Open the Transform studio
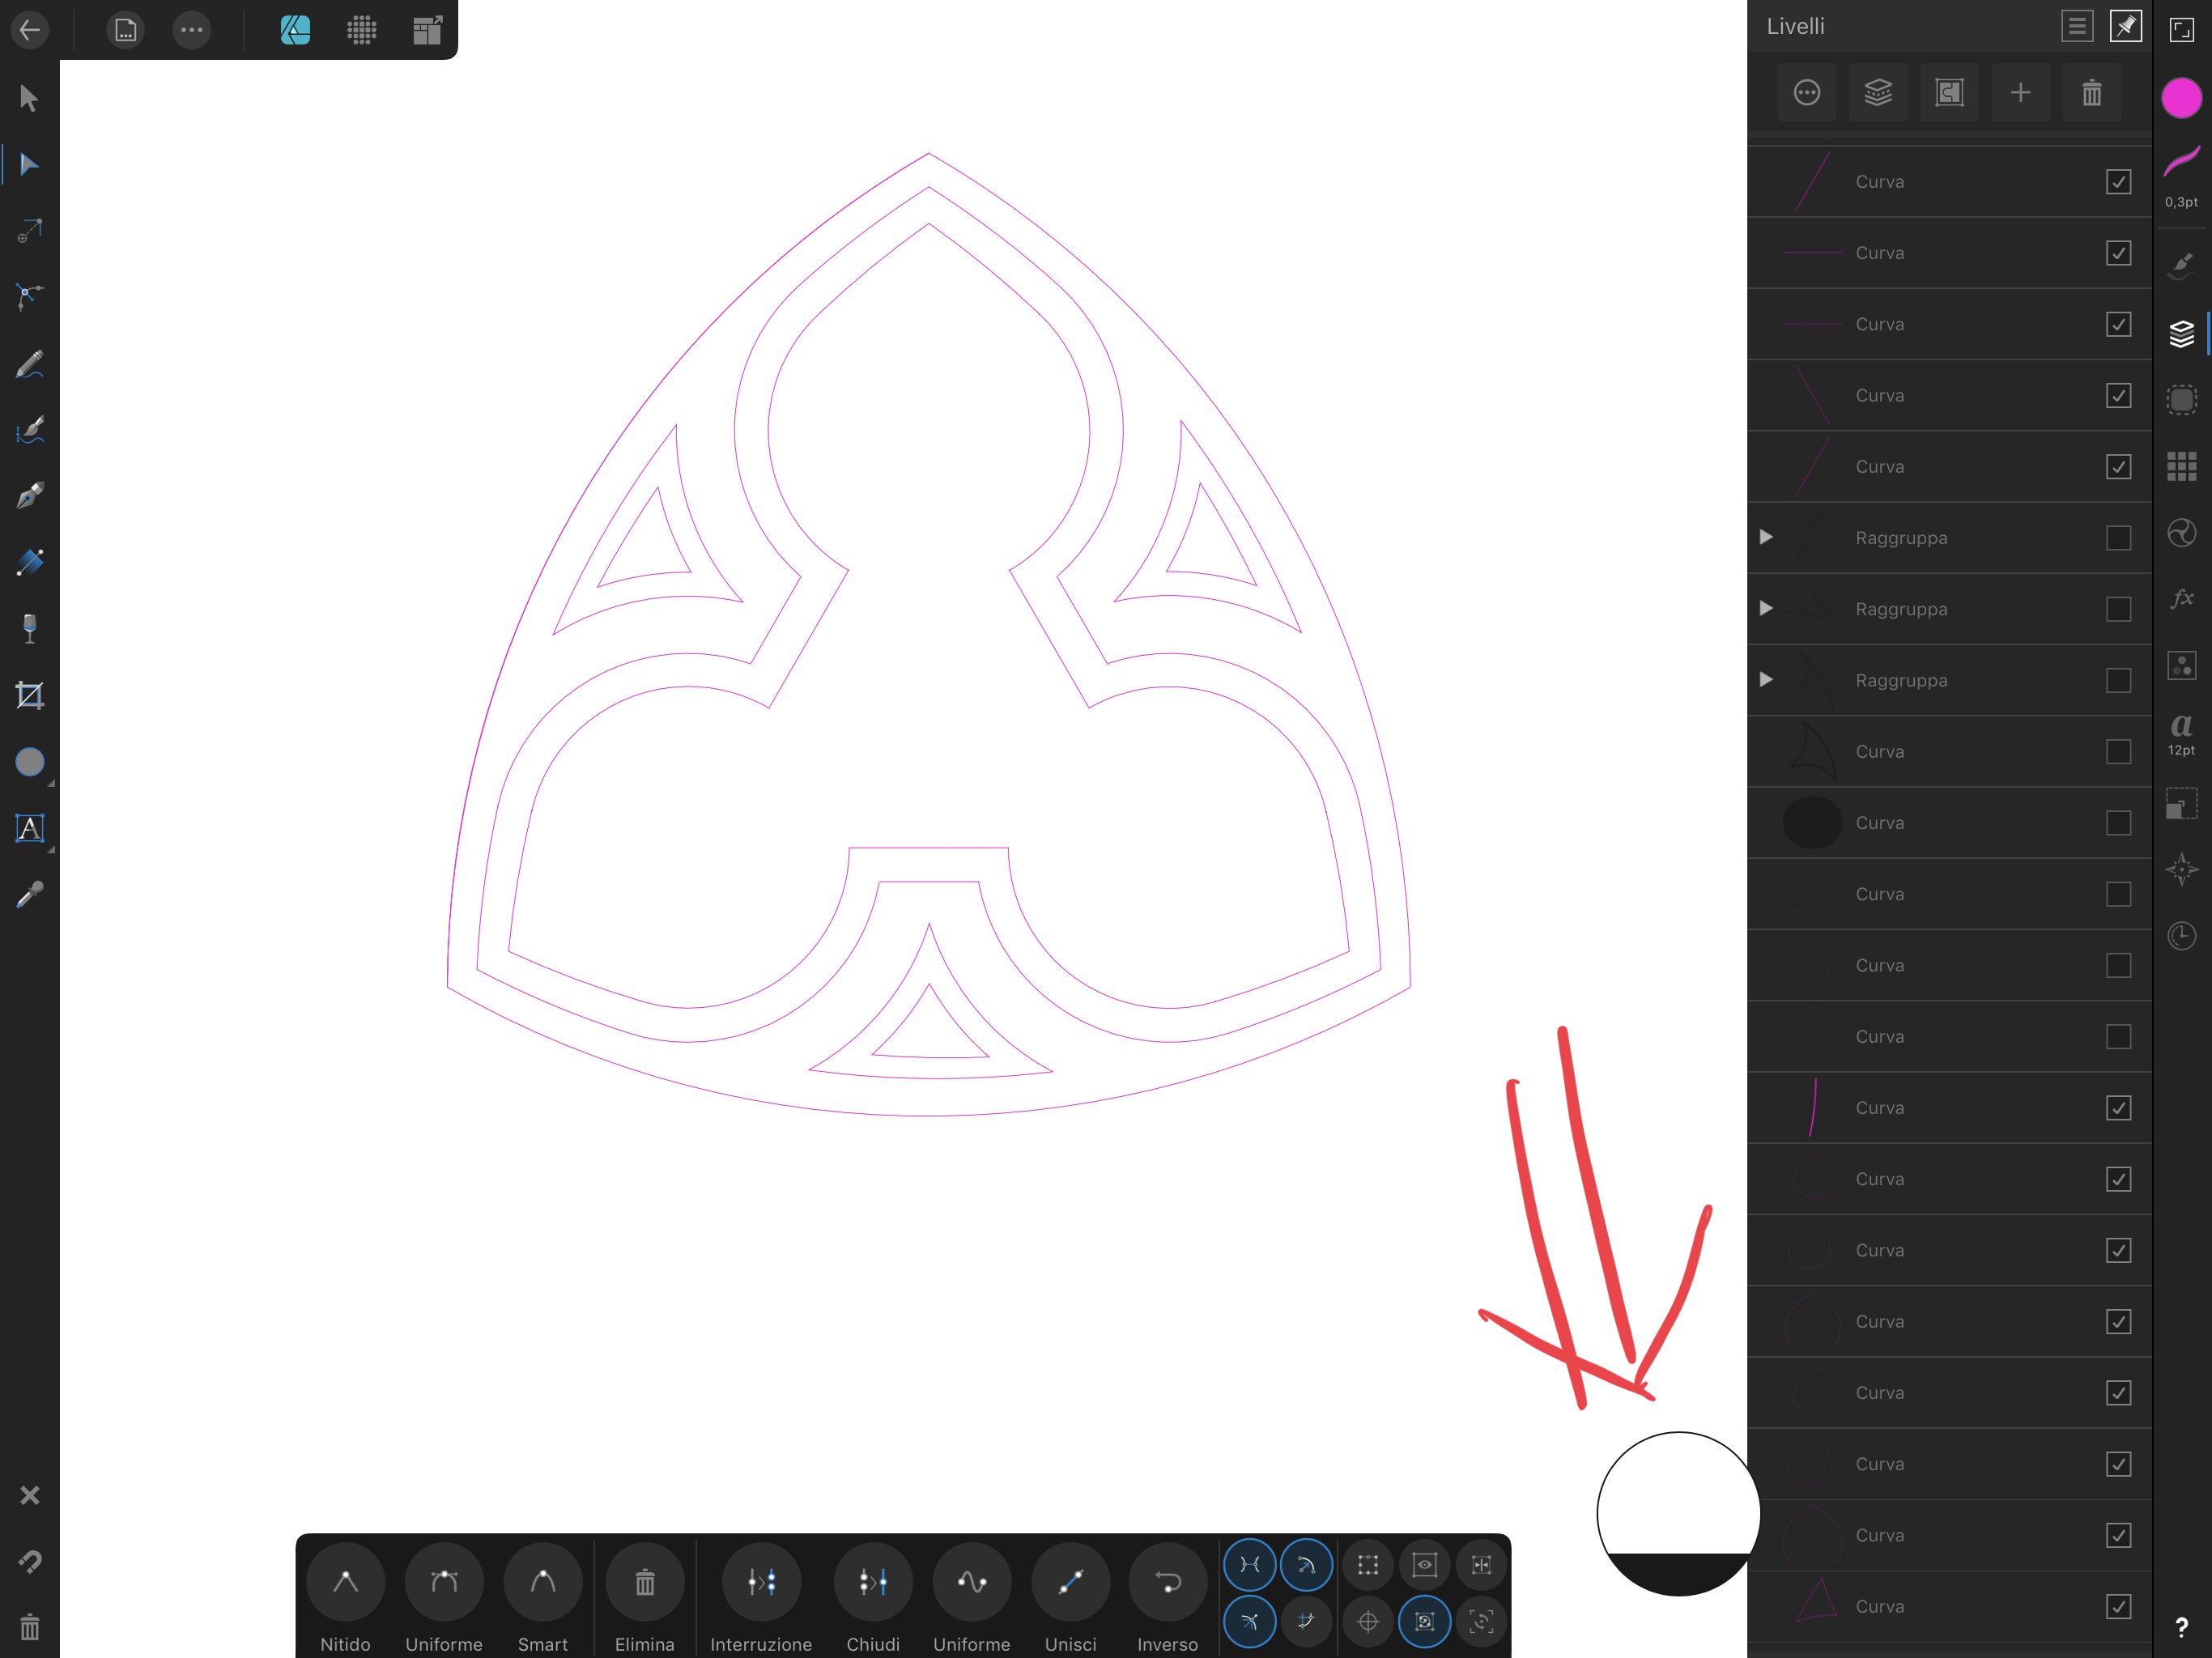 (x=2181, y=803)
